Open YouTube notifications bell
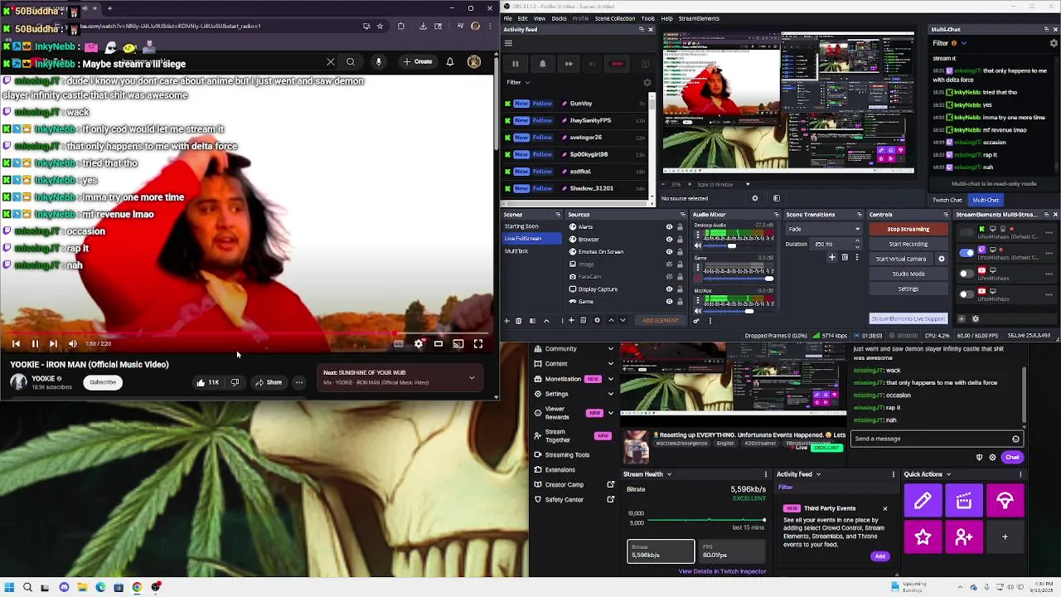1061x597 pixels. pos(450,62)
